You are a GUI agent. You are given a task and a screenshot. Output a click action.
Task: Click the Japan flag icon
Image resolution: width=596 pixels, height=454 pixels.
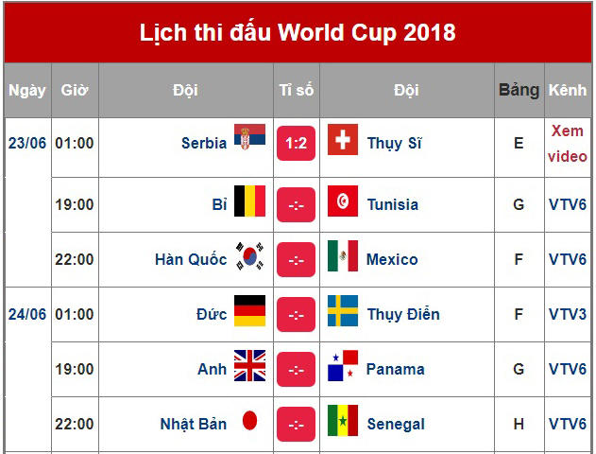pyautogui.click(x=249, y=421)
